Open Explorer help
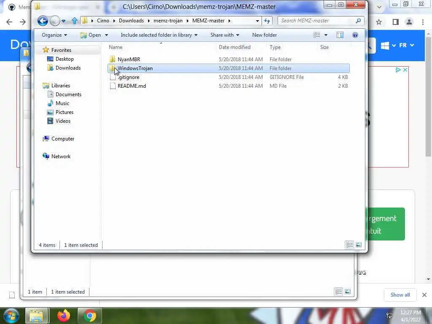Screen dimensions: 432x324 click(x=355, y=35)
